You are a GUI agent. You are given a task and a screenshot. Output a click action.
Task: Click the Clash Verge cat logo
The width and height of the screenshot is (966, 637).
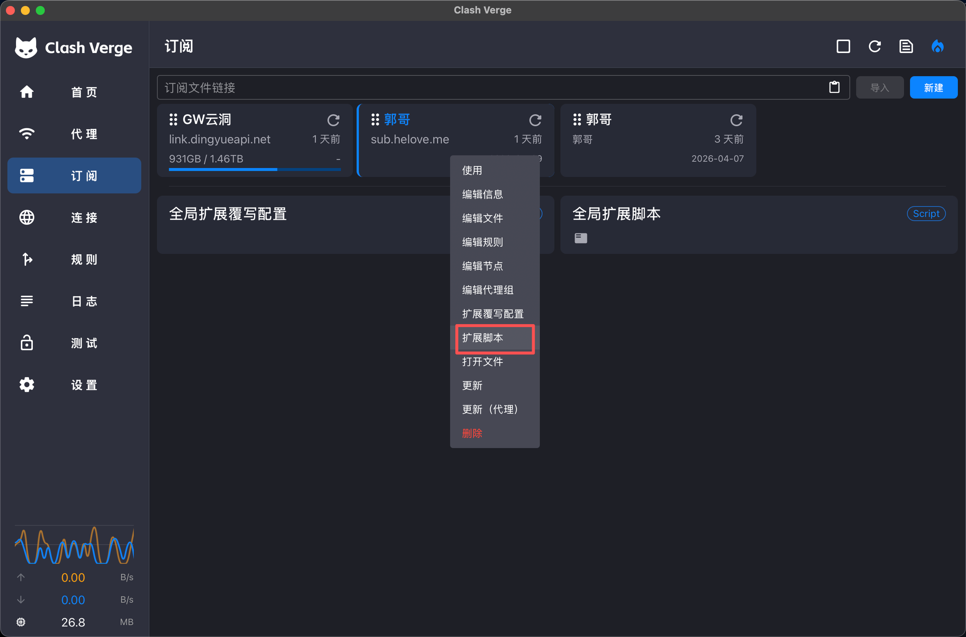26,47
